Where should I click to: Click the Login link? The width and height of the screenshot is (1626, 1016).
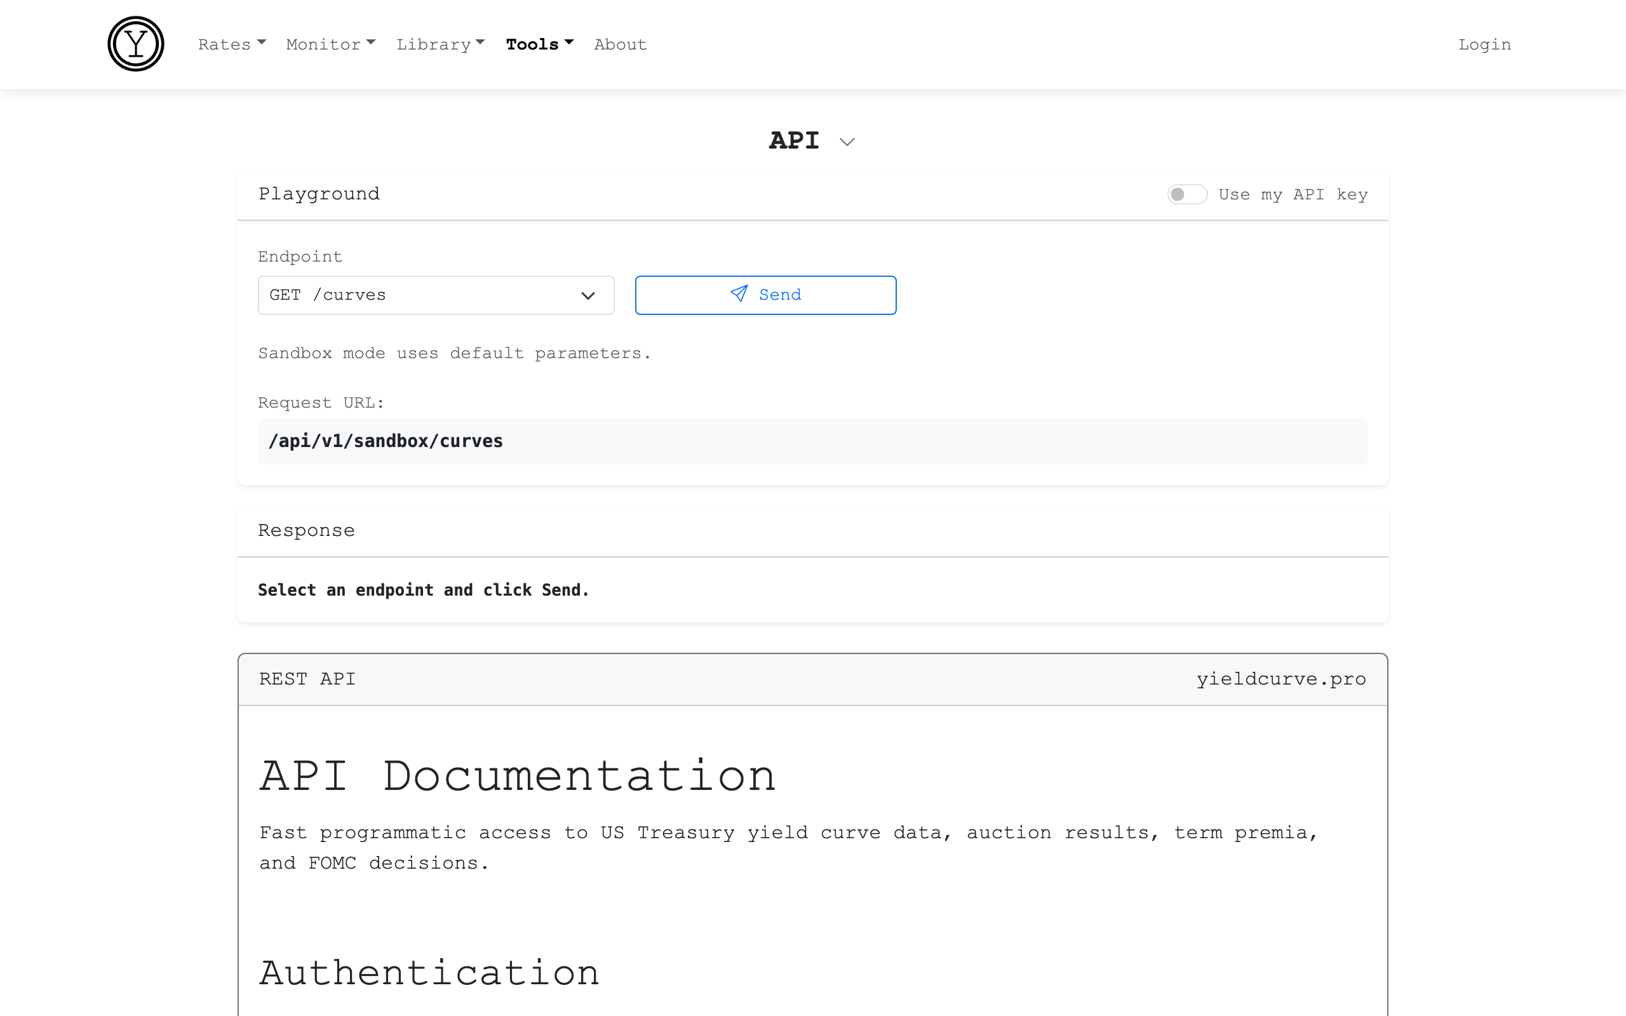coord(1484,44)
